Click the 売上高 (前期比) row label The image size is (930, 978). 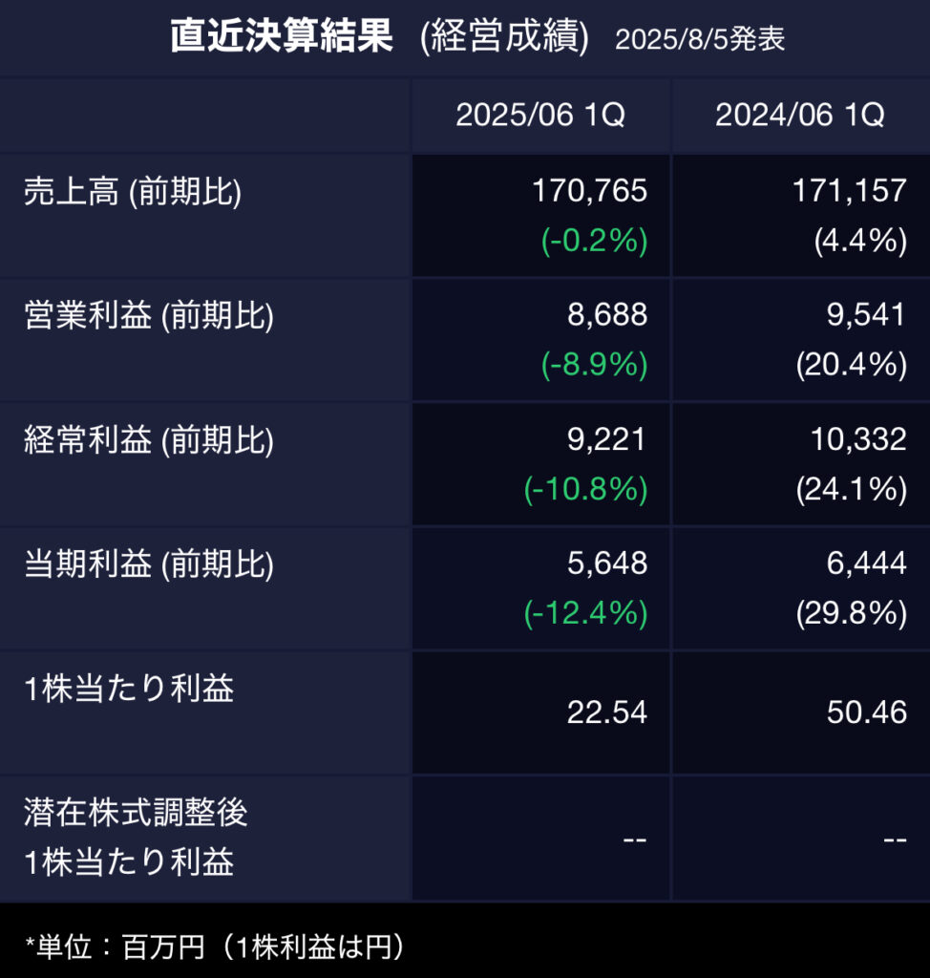[133, 191]
